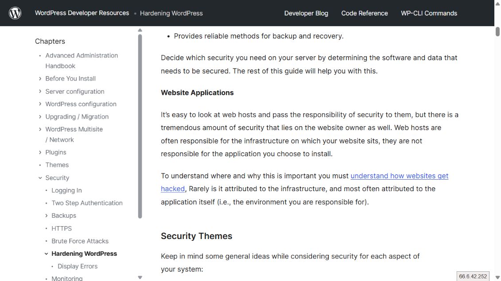501x281 pixels.
Task: Open the WordPress Multisite / Network chapter
Action: pos(74,135)
